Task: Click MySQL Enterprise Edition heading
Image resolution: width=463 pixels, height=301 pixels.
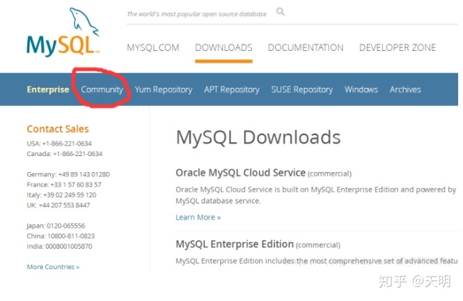Action: pos(235,244)
